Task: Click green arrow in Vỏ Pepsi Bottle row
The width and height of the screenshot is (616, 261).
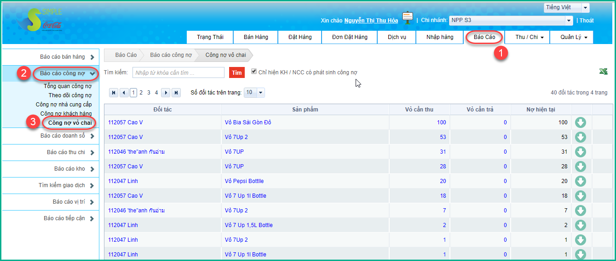Action: 581,181
